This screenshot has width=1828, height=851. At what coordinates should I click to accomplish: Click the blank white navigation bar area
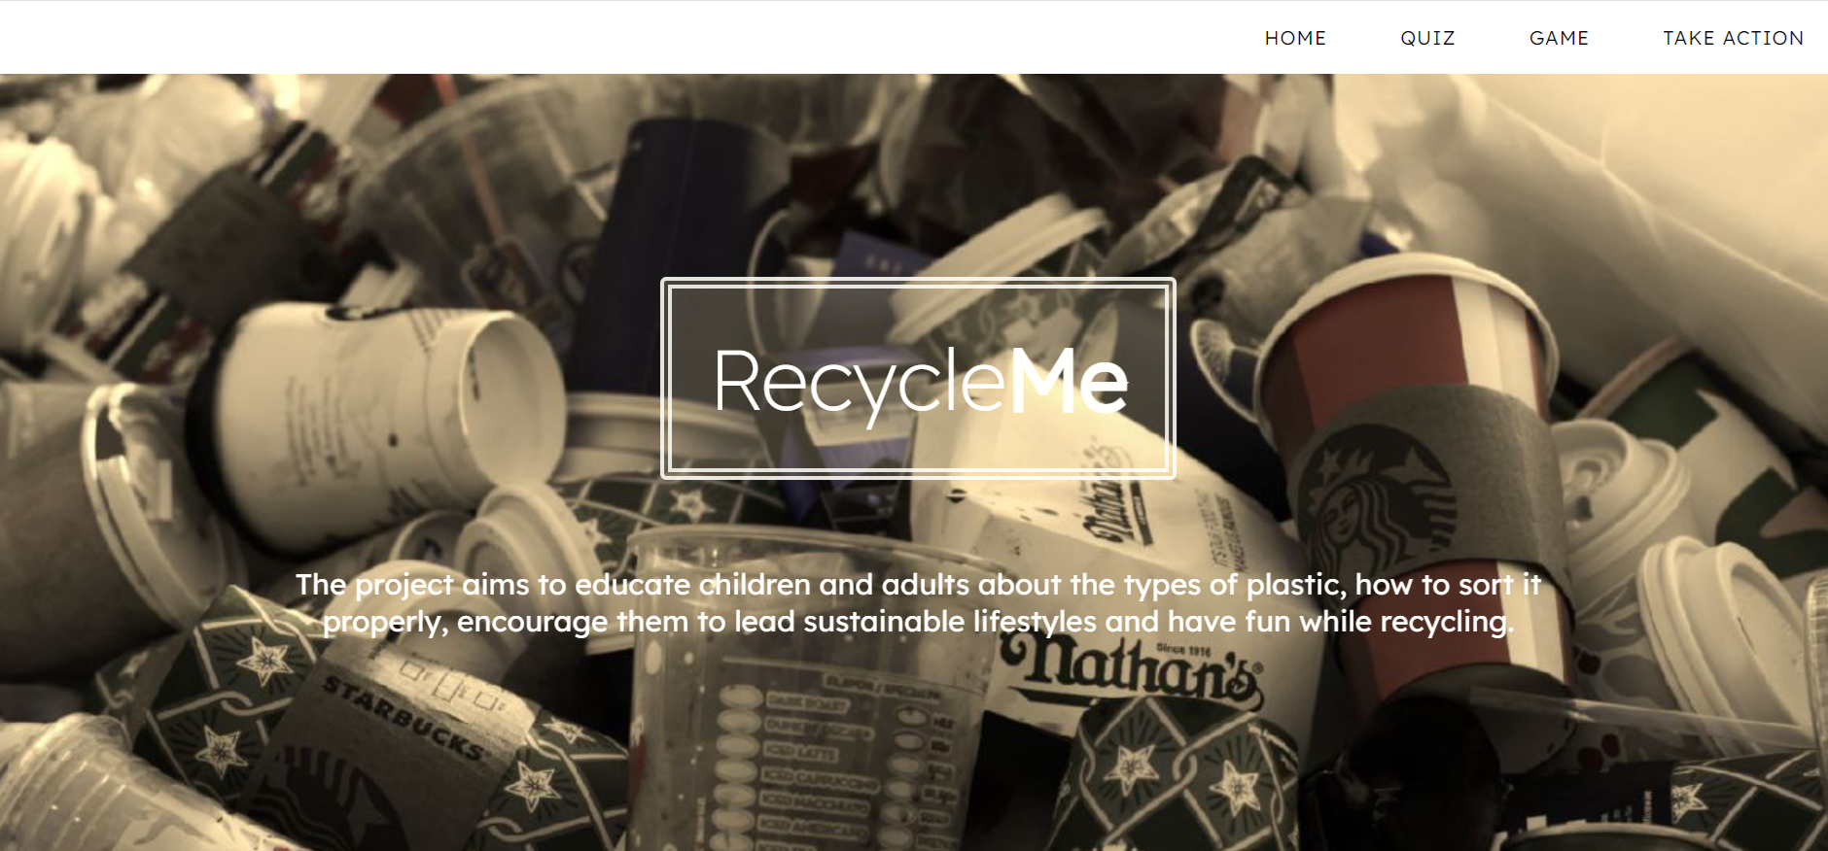(x=622, y=37)
